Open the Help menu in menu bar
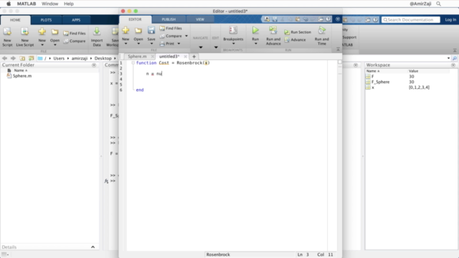This screenshot has width=459, height=258. tap(69, 4)
